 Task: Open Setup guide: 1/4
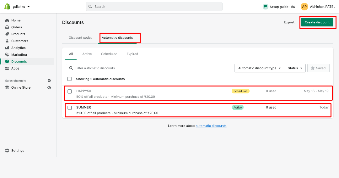pos(282,7)
